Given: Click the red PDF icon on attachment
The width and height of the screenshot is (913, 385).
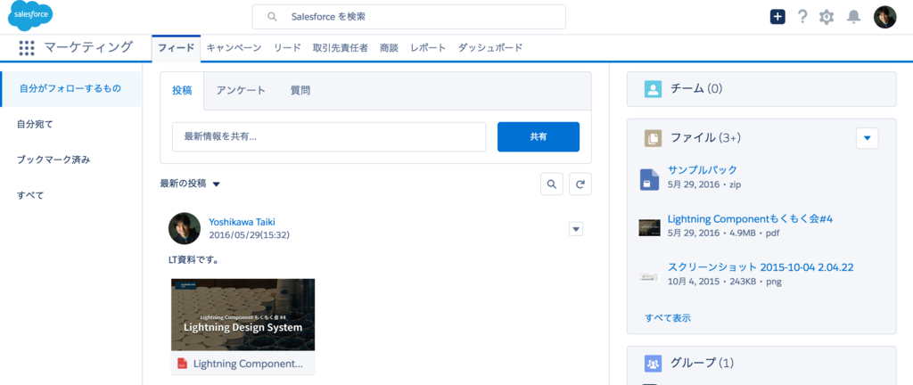Looking at the screenshot, I should 182,364.
